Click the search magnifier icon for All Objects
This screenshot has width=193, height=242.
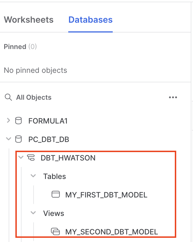8,97
